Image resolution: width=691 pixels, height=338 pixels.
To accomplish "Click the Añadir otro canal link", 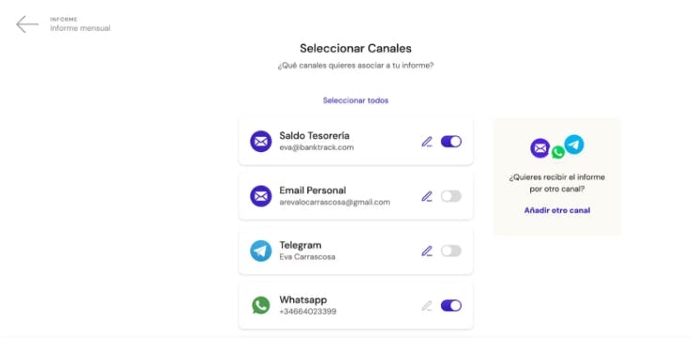I will (x=557, y=210).
